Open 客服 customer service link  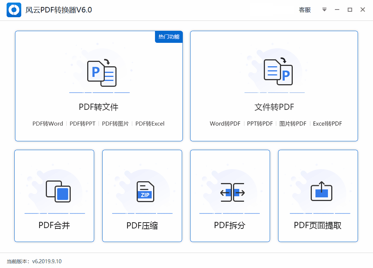point(305,10)
